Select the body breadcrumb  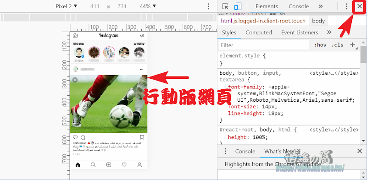(318, 21)
